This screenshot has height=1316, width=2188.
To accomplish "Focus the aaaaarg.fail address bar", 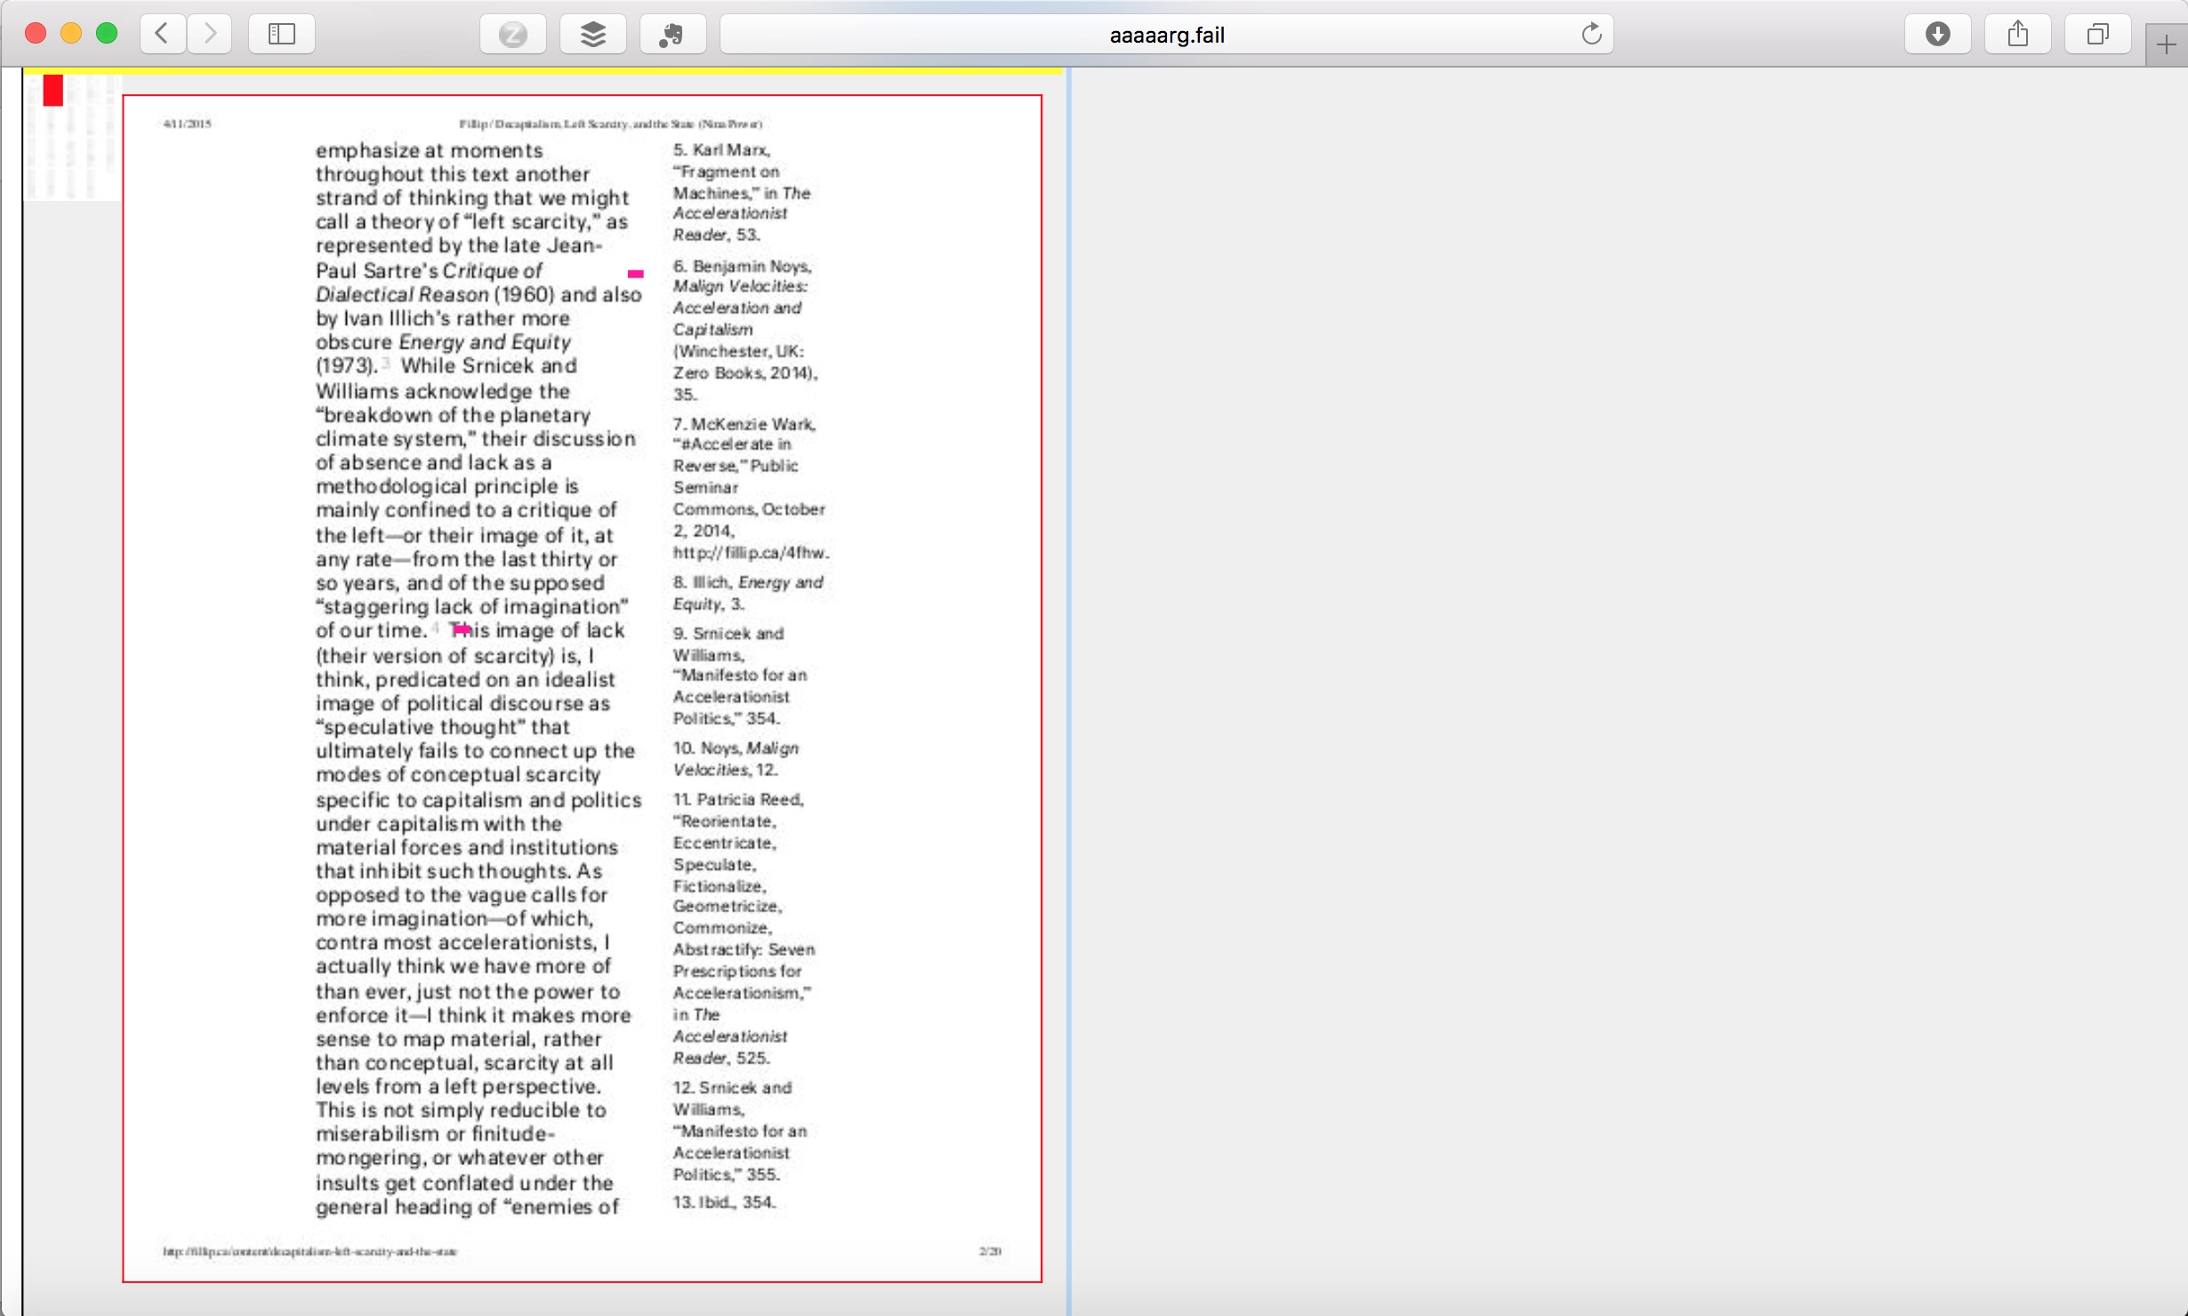I will [x=1165, y=35].
